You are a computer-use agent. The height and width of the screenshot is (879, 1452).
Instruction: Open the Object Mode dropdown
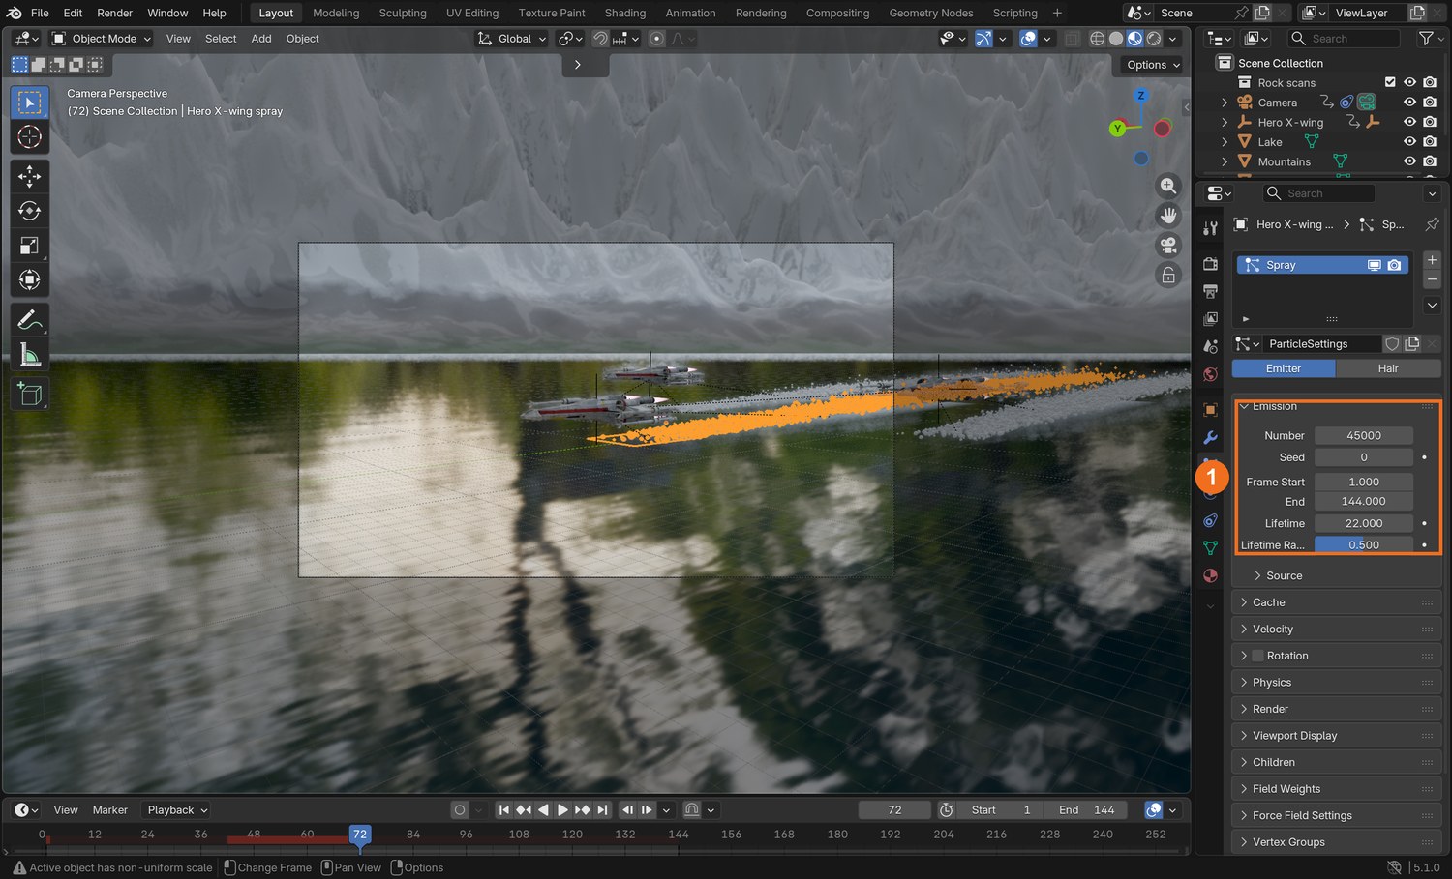[x=102, y=39]
